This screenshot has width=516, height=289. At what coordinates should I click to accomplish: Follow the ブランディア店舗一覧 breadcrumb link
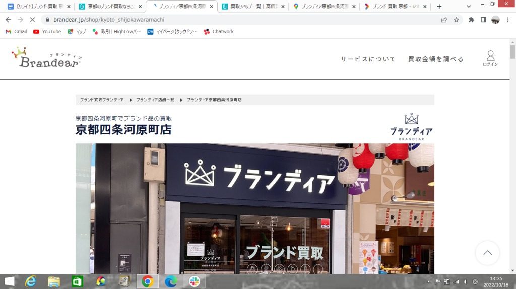click(155, 100)
